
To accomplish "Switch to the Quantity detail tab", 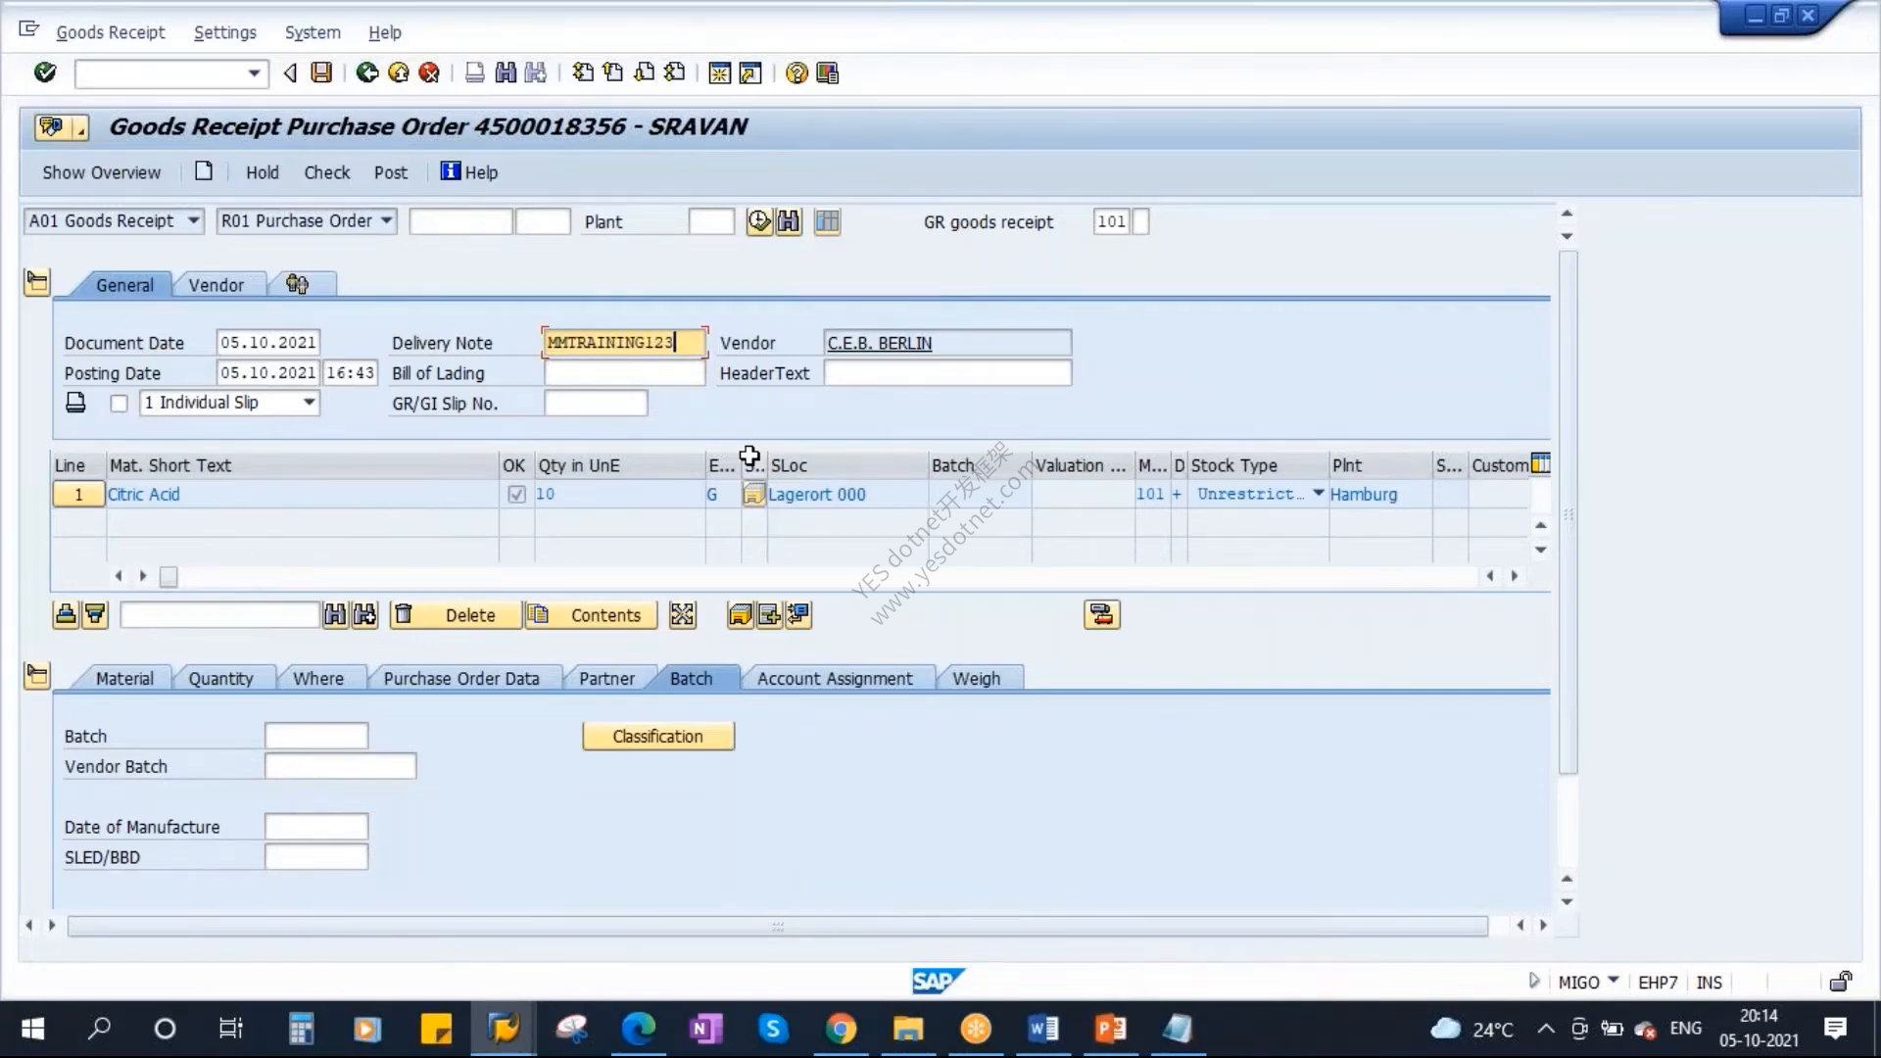I will click(220, 678).
